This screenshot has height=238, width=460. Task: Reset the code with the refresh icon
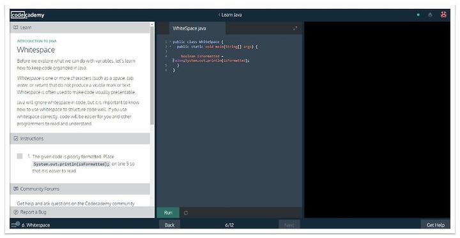(186, 213)
